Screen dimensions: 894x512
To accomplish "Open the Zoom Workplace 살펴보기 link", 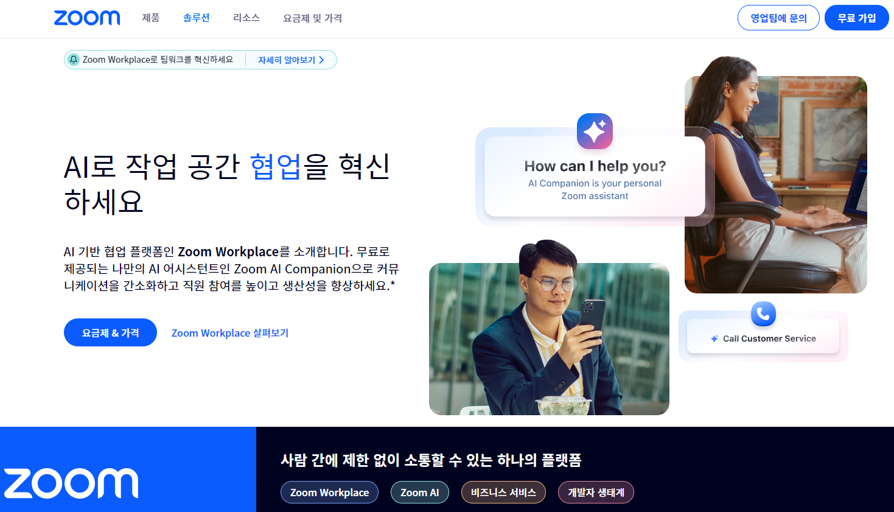I will click(x=229, y=332).
